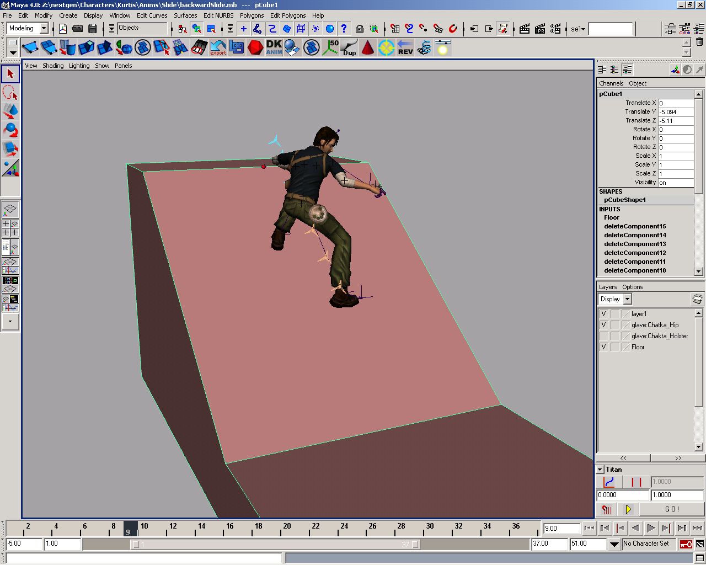The width and height of the screenshot is (706, 565).
Task: Select the Lasso selection tool
Action: tap(10, 92)
